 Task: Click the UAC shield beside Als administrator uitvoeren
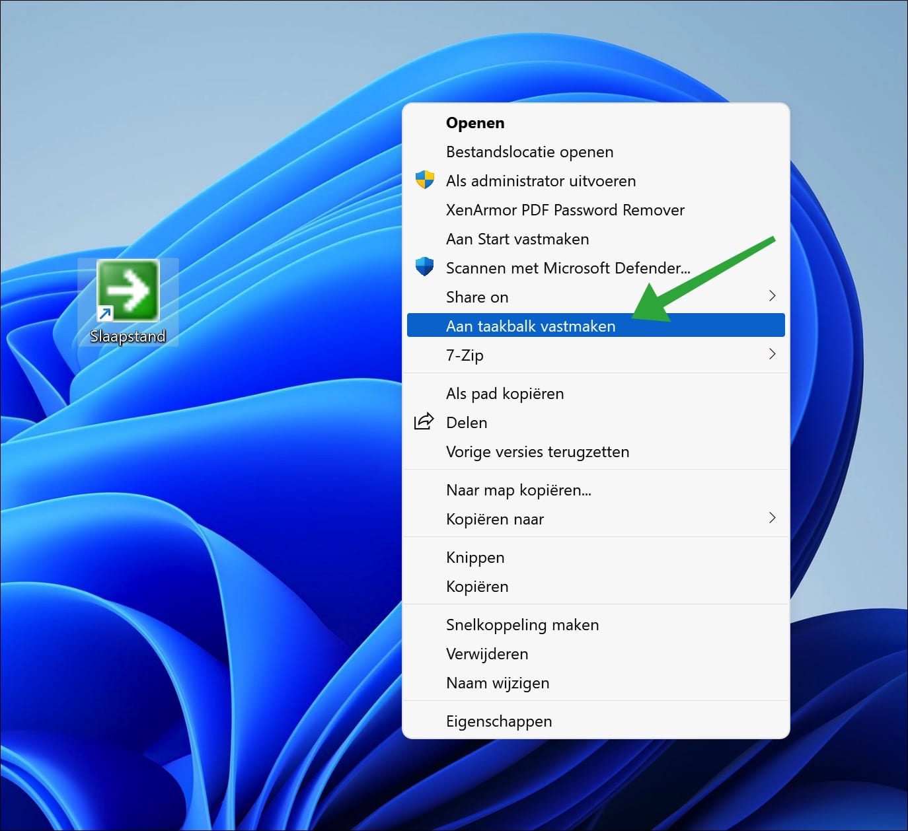click(x=425, y=180)
